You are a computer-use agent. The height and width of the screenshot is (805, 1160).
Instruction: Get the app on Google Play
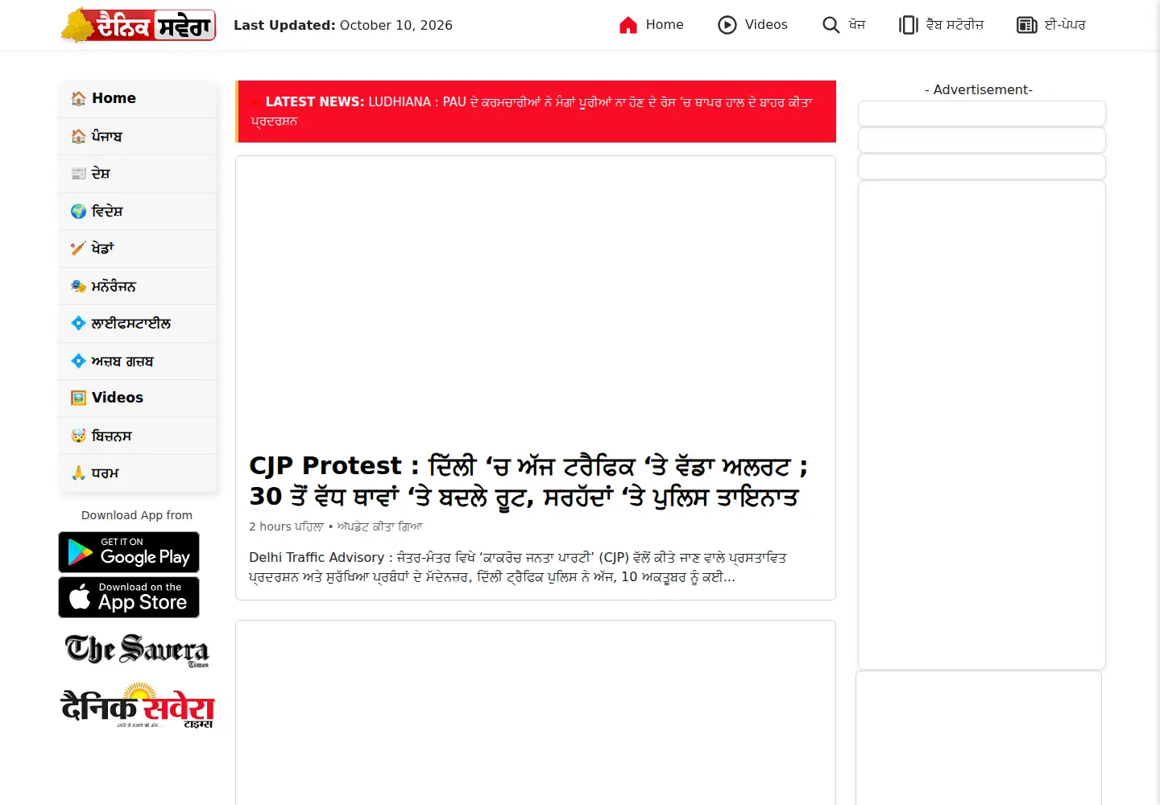tap(129, 552)
